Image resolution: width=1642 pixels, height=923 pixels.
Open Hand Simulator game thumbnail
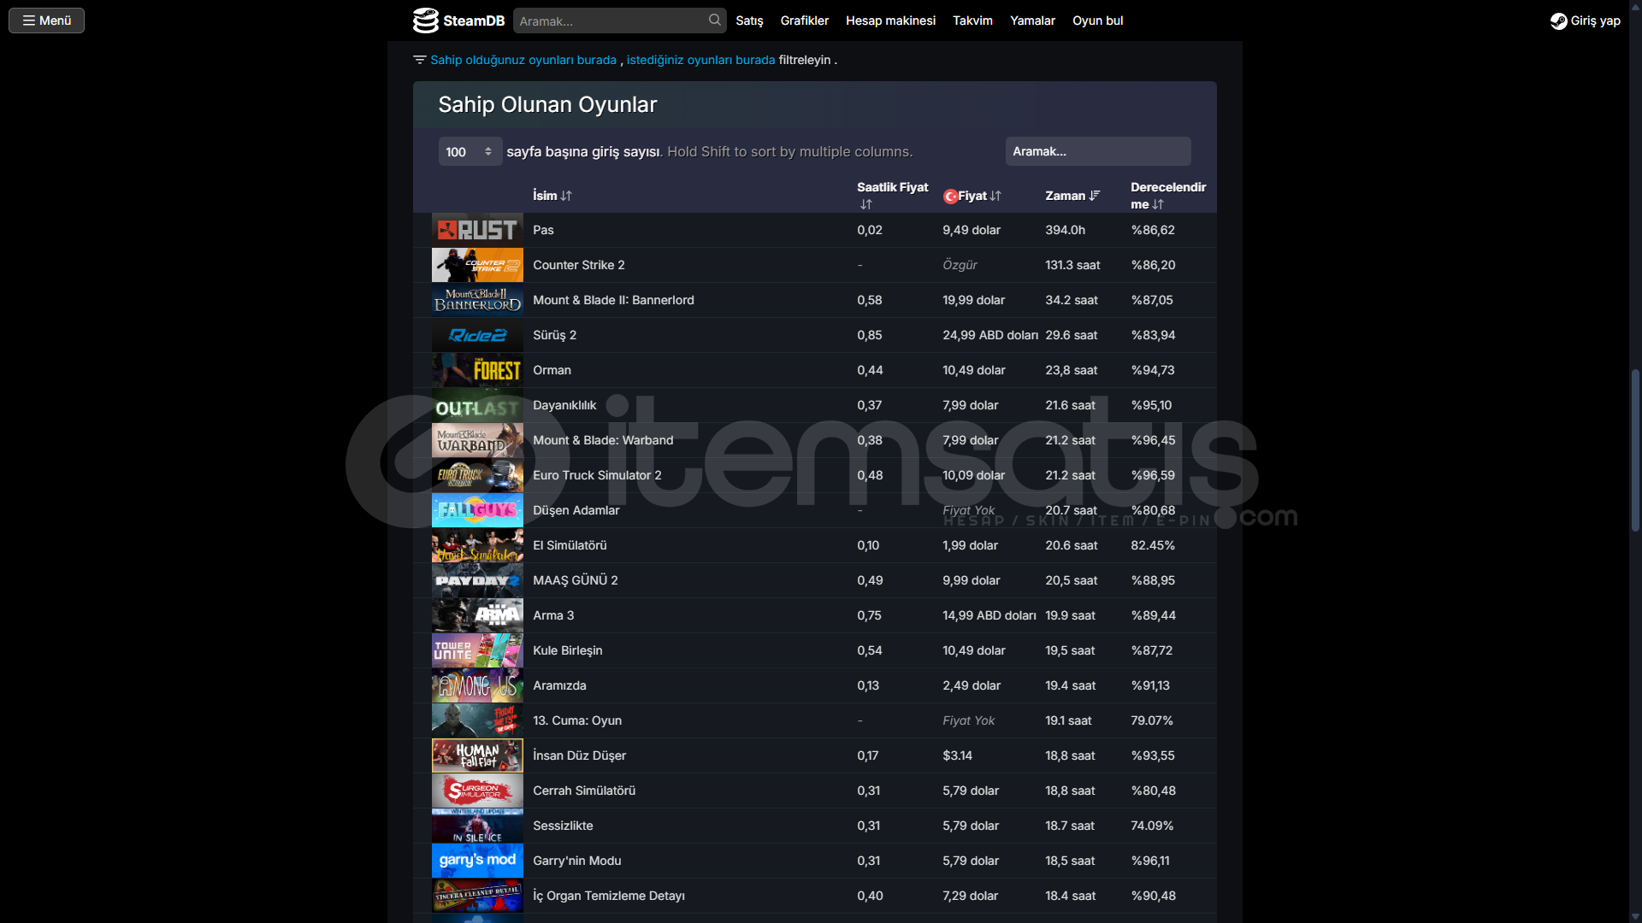[477, 545]
